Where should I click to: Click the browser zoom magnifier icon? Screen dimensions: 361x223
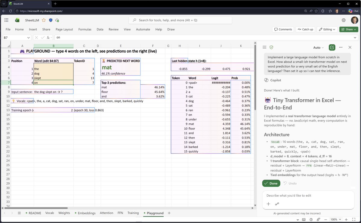point(306,11)
